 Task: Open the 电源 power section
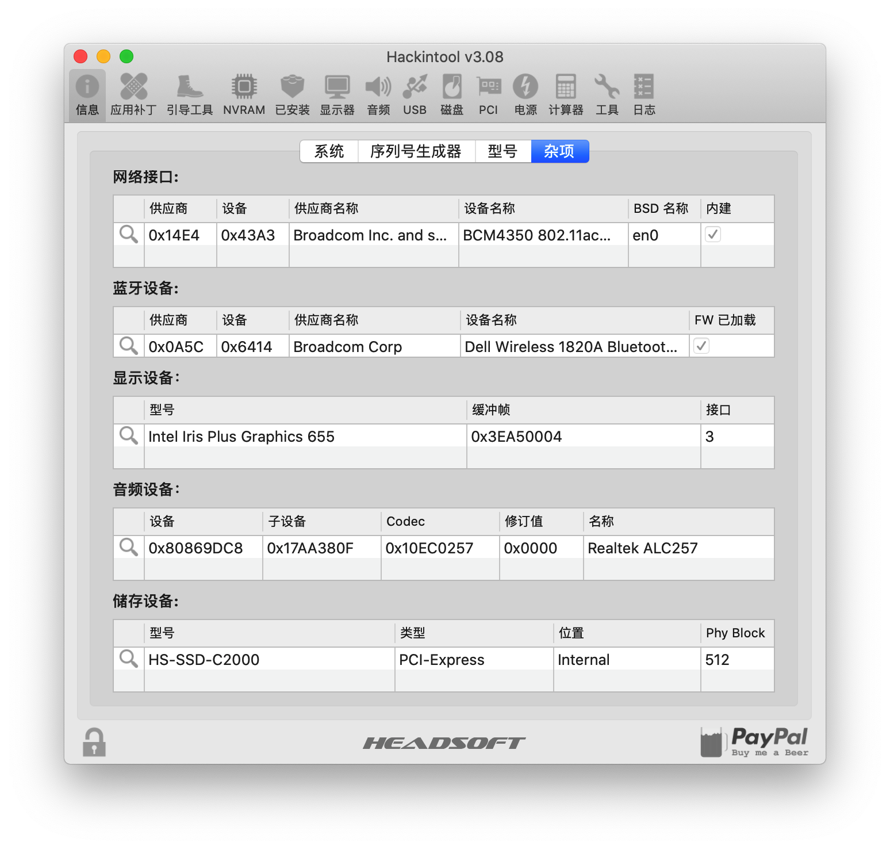(x=525, y=95)
